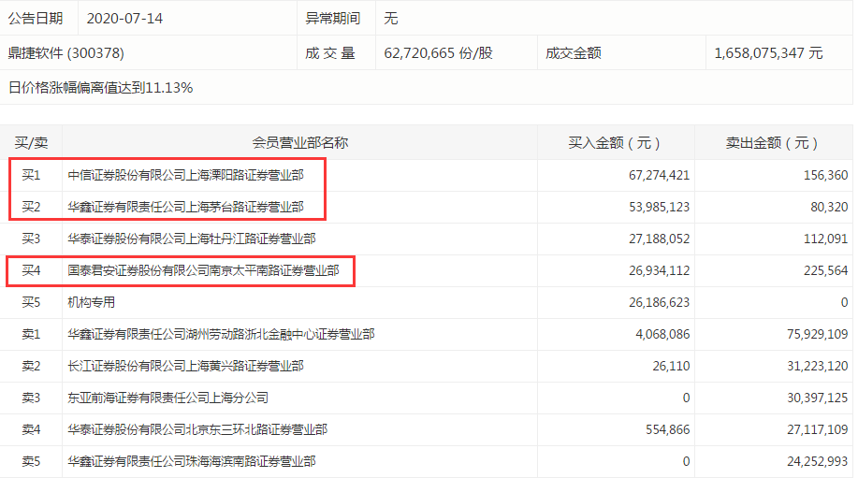Image resolution: width=858 pixels, height=478 pixels.
Task: Click the total turnover value 1,658,075,347 元
Action: click(768, 53)
